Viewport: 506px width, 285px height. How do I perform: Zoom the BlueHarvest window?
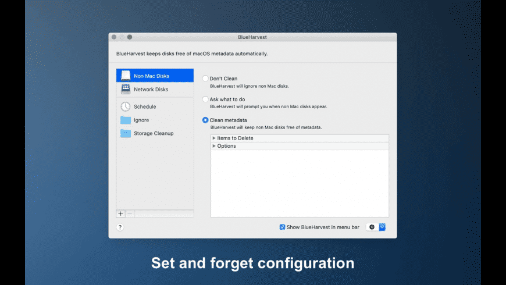coord(129,37)
